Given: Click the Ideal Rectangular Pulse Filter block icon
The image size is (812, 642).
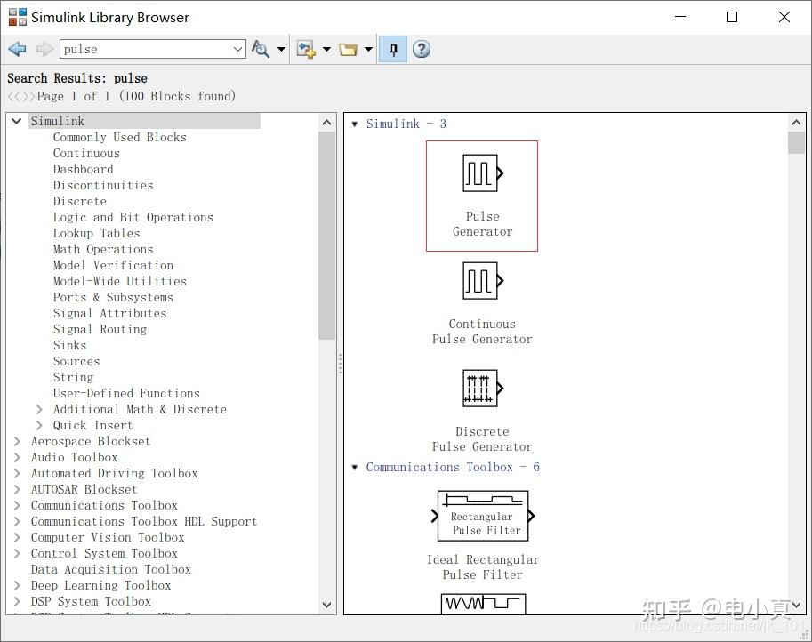Looking at the screenshot, I should pos(482,515).
